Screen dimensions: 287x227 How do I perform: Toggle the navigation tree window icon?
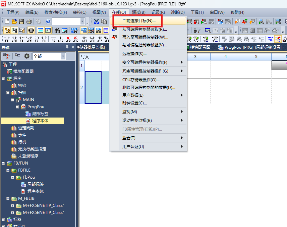coord(7,30)
